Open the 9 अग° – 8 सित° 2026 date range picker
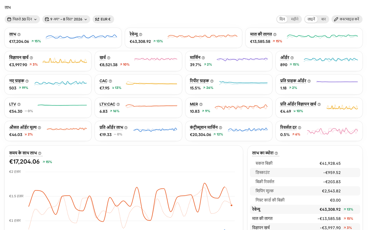 [66, 19]
